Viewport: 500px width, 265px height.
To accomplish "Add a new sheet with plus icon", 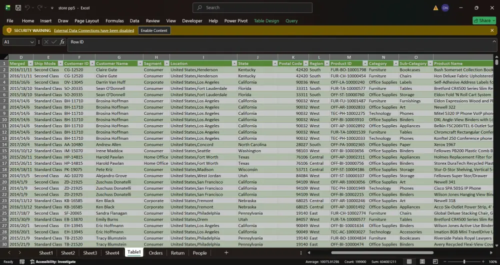I will pos(226,253).
